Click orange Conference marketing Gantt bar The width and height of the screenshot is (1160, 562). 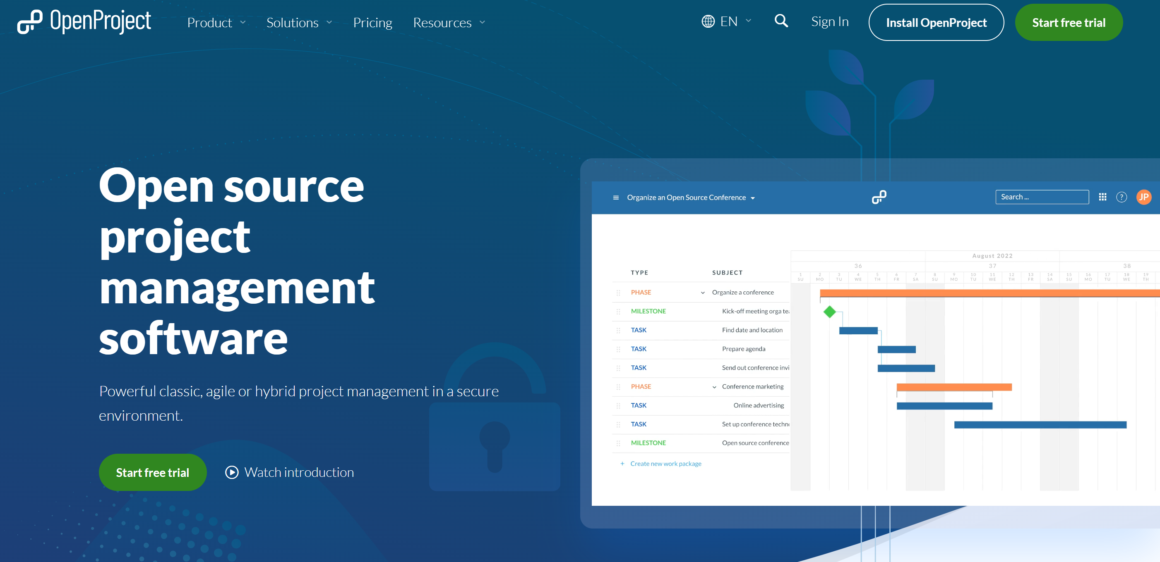tap(954, 387)
